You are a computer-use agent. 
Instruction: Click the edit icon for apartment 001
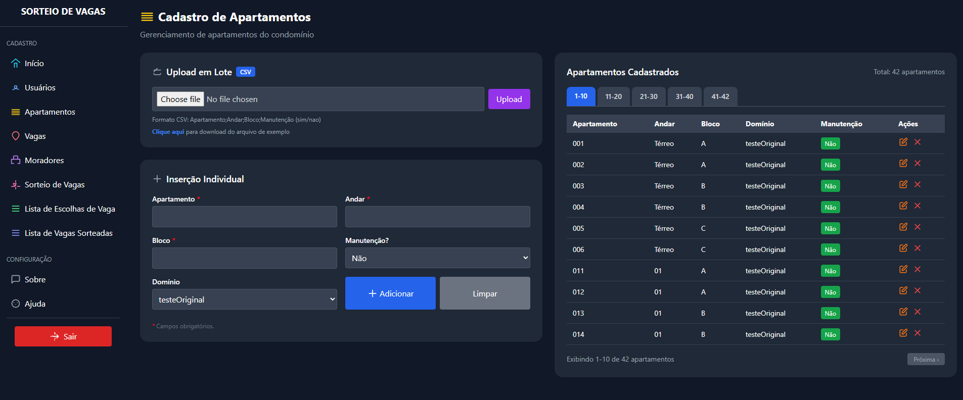click(x=903, y=142)
